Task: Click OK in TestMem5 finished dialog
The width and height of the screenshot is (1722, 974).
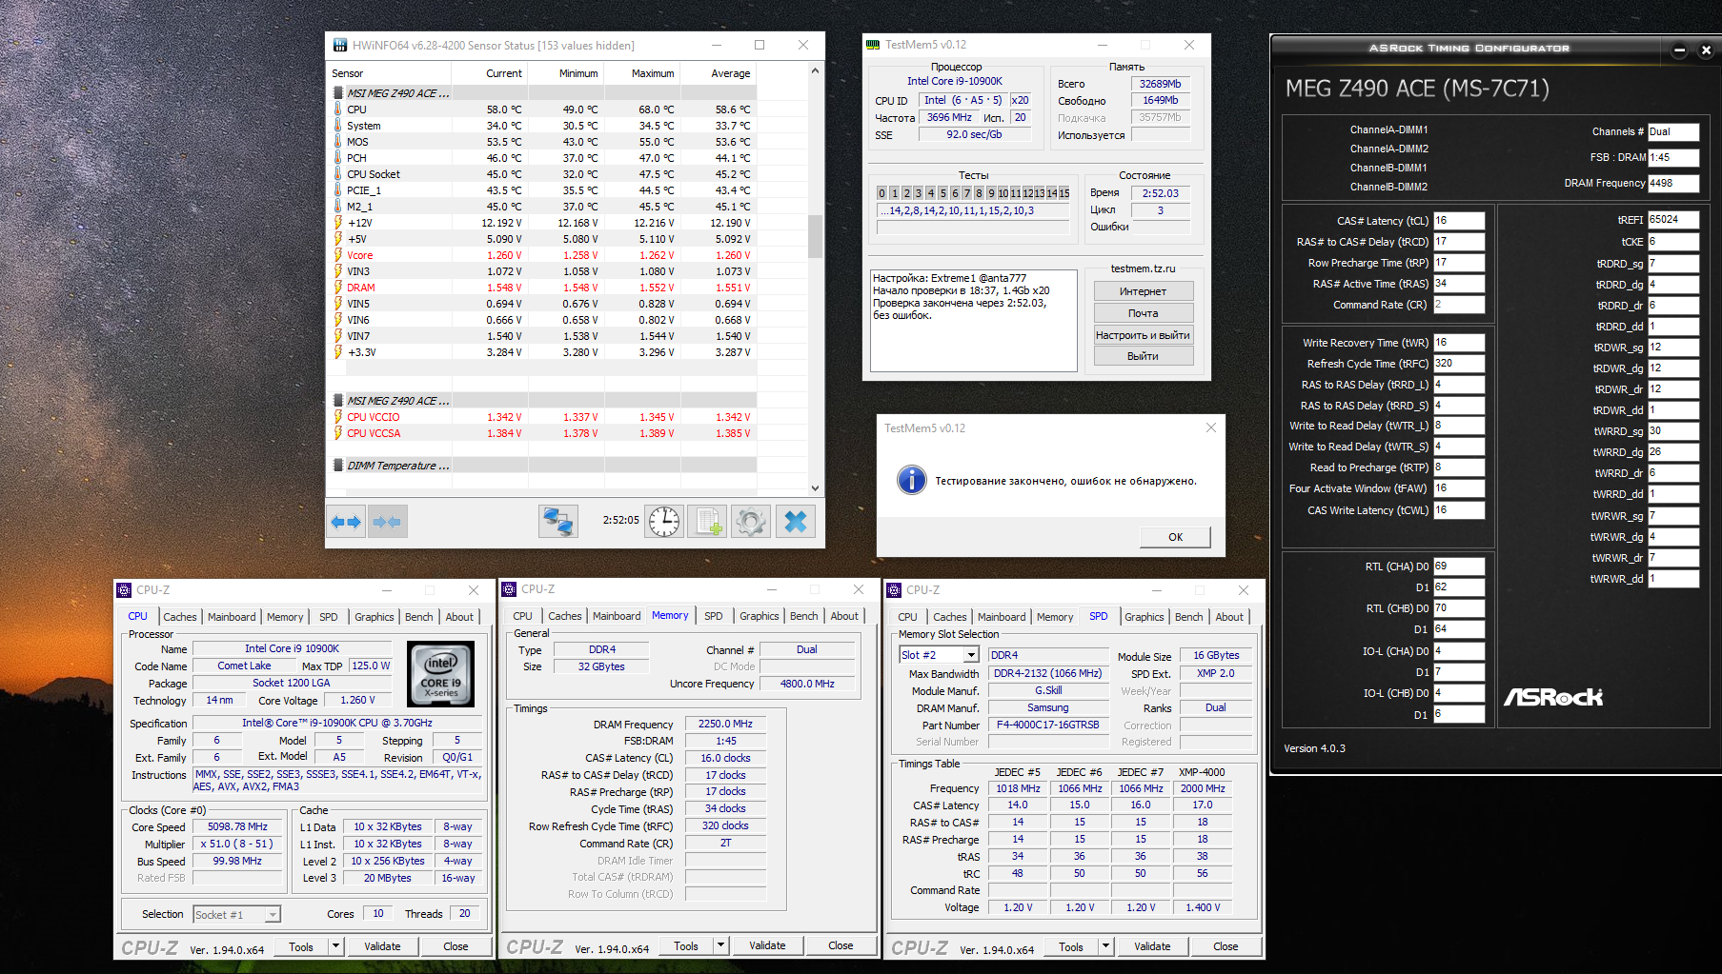Action: [1175, 537]
